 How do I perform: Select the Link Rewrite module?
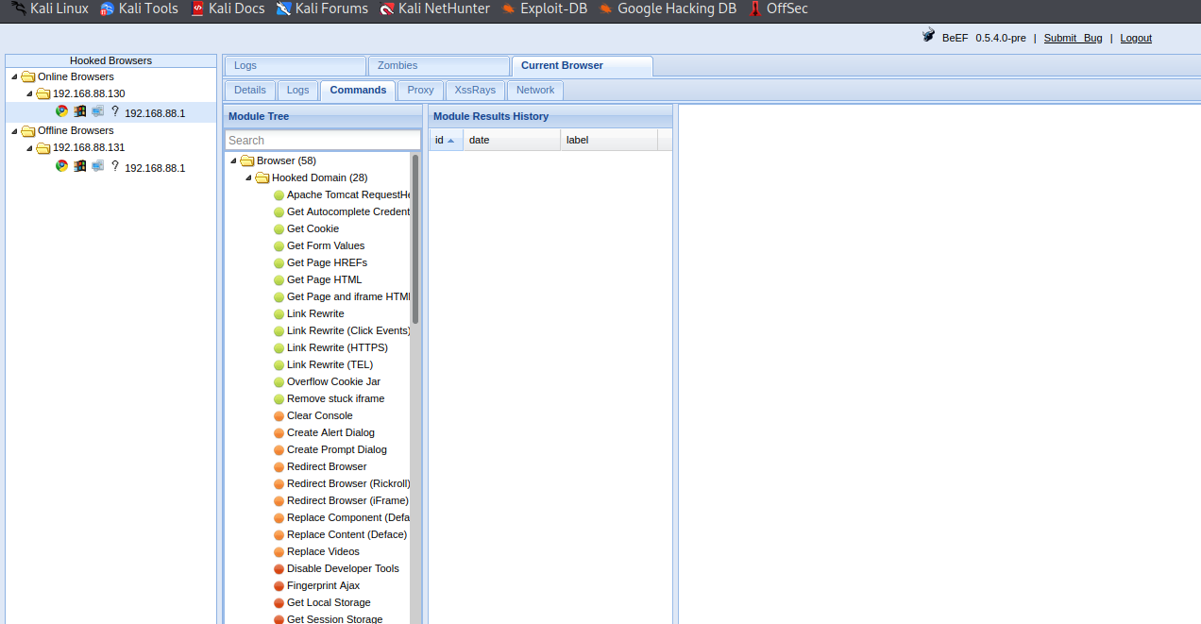(x=315, y=313)
